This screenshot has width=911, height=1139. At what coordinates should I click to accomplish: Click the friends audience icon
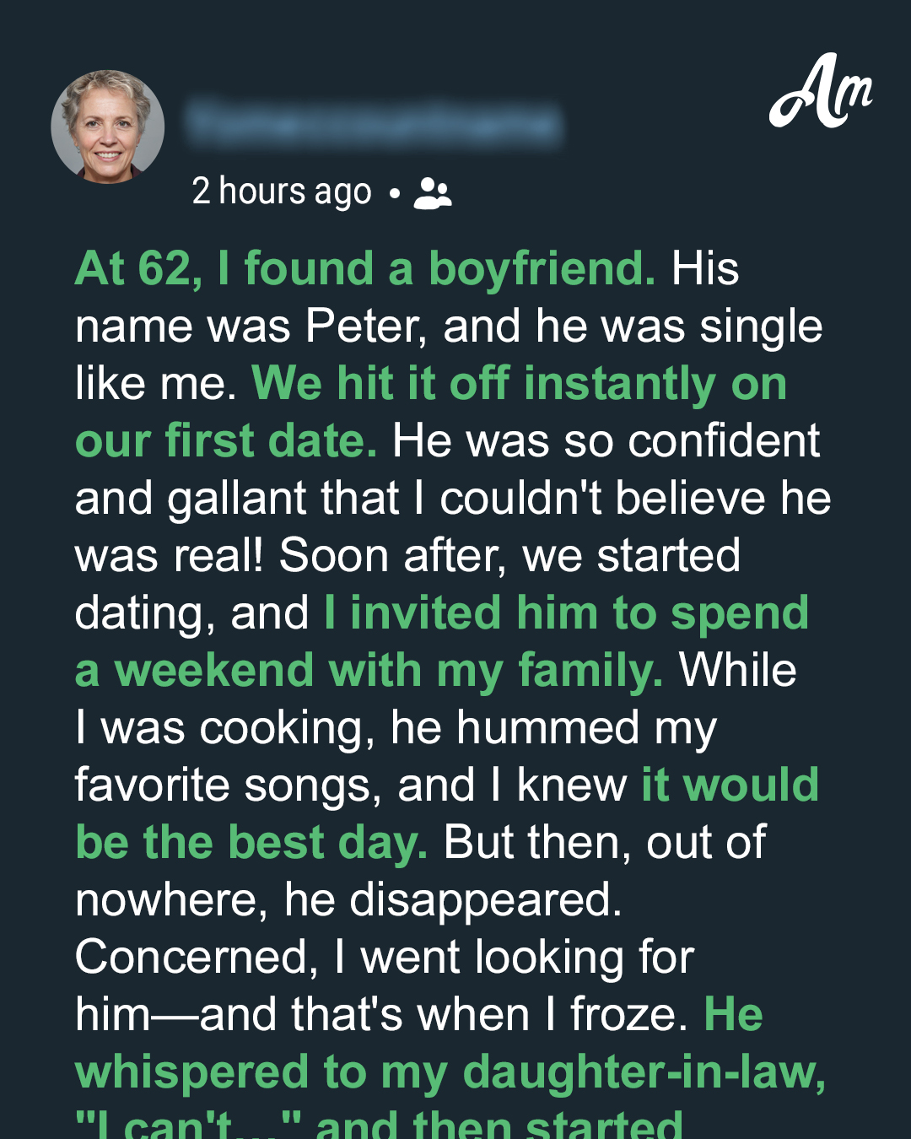pyautogui.click(x=433, y=193)
